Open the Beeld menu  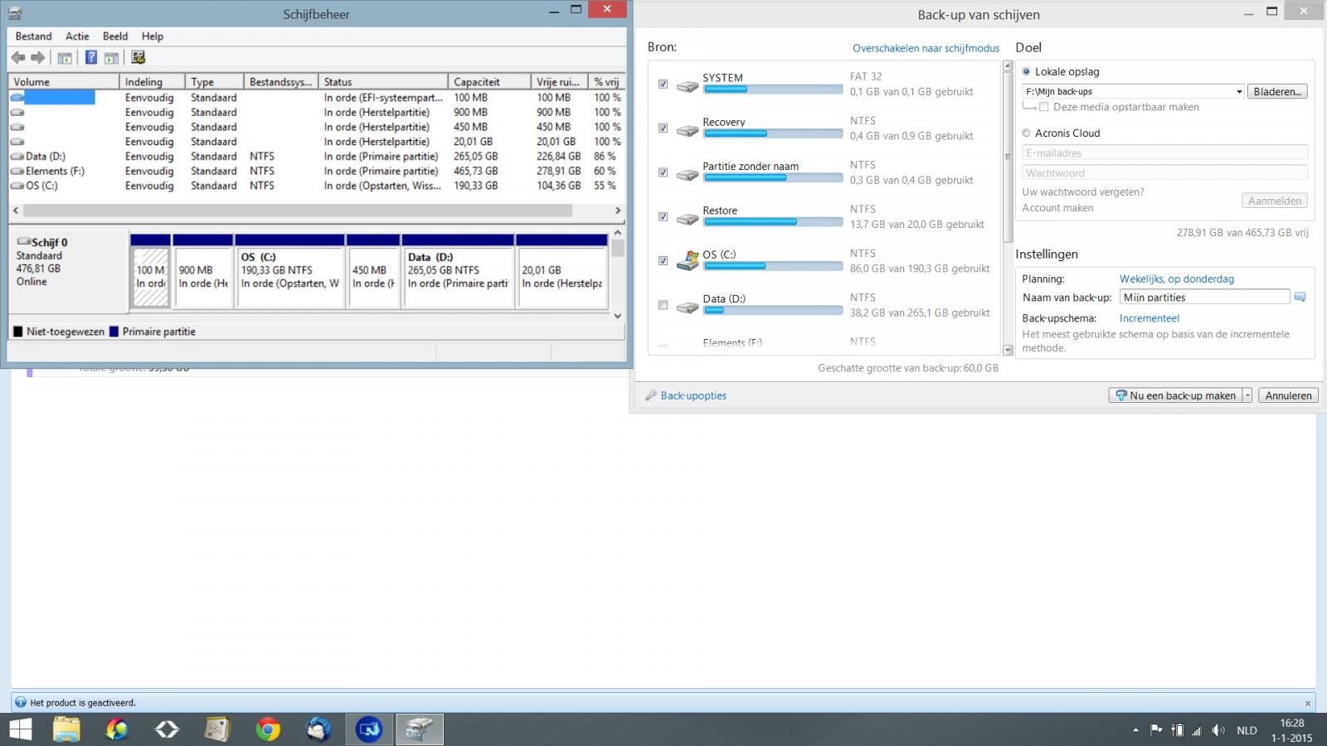pos(115,36)
